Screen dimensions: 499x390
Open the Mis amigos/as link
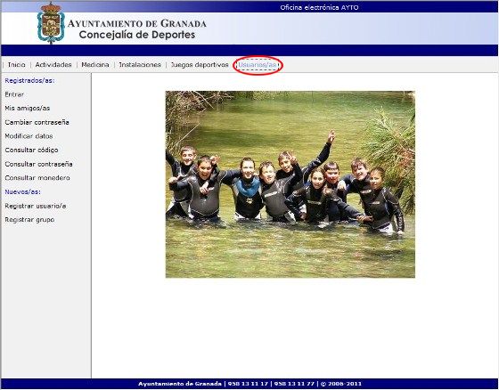click(28, 108)
